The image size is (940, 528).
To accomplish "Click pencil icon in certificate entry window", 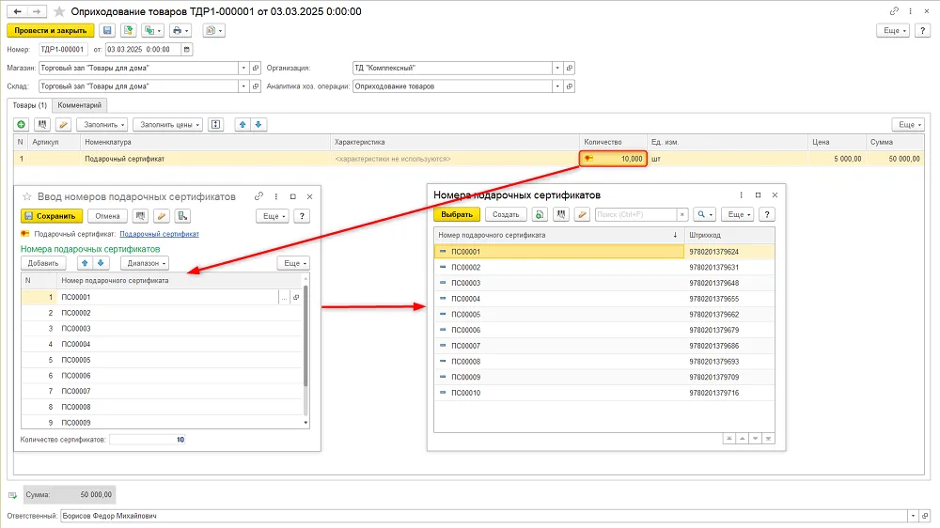I will point(162,216).
